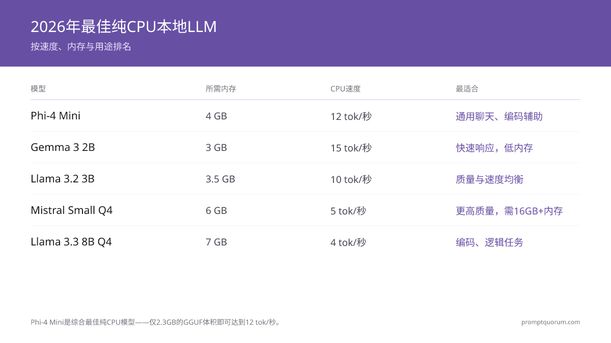The width and height of the screenshot is (611, 343).
Task: Select the "Phi-4 Mini" model name cell
Action: (55, 116)
